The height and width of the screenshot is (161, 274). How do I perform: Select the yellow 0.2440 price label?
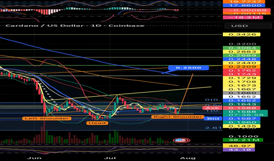click(241, 63)
